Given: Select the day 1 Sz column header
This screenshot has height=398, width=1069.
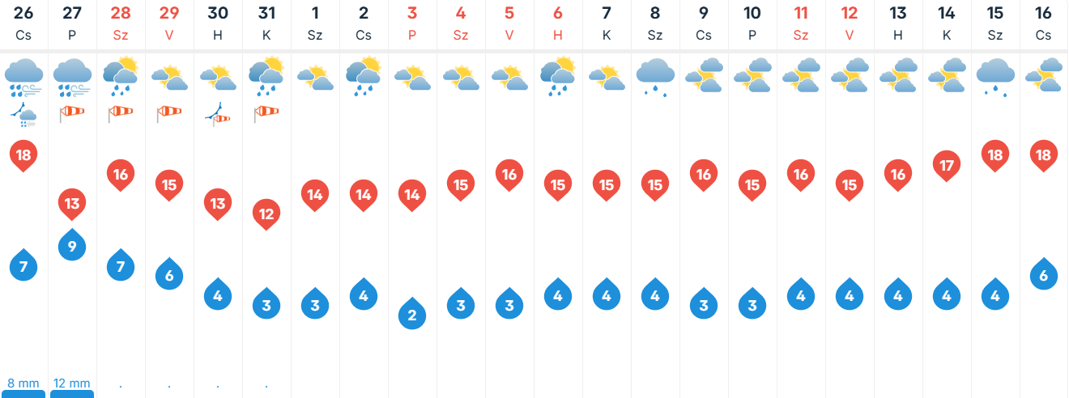Looking at the screenshot, I should click(x=315, y=23).
